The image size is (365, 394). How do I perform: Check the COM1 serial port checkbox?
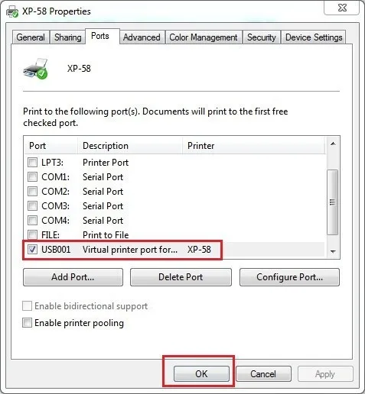click(32, 176)
